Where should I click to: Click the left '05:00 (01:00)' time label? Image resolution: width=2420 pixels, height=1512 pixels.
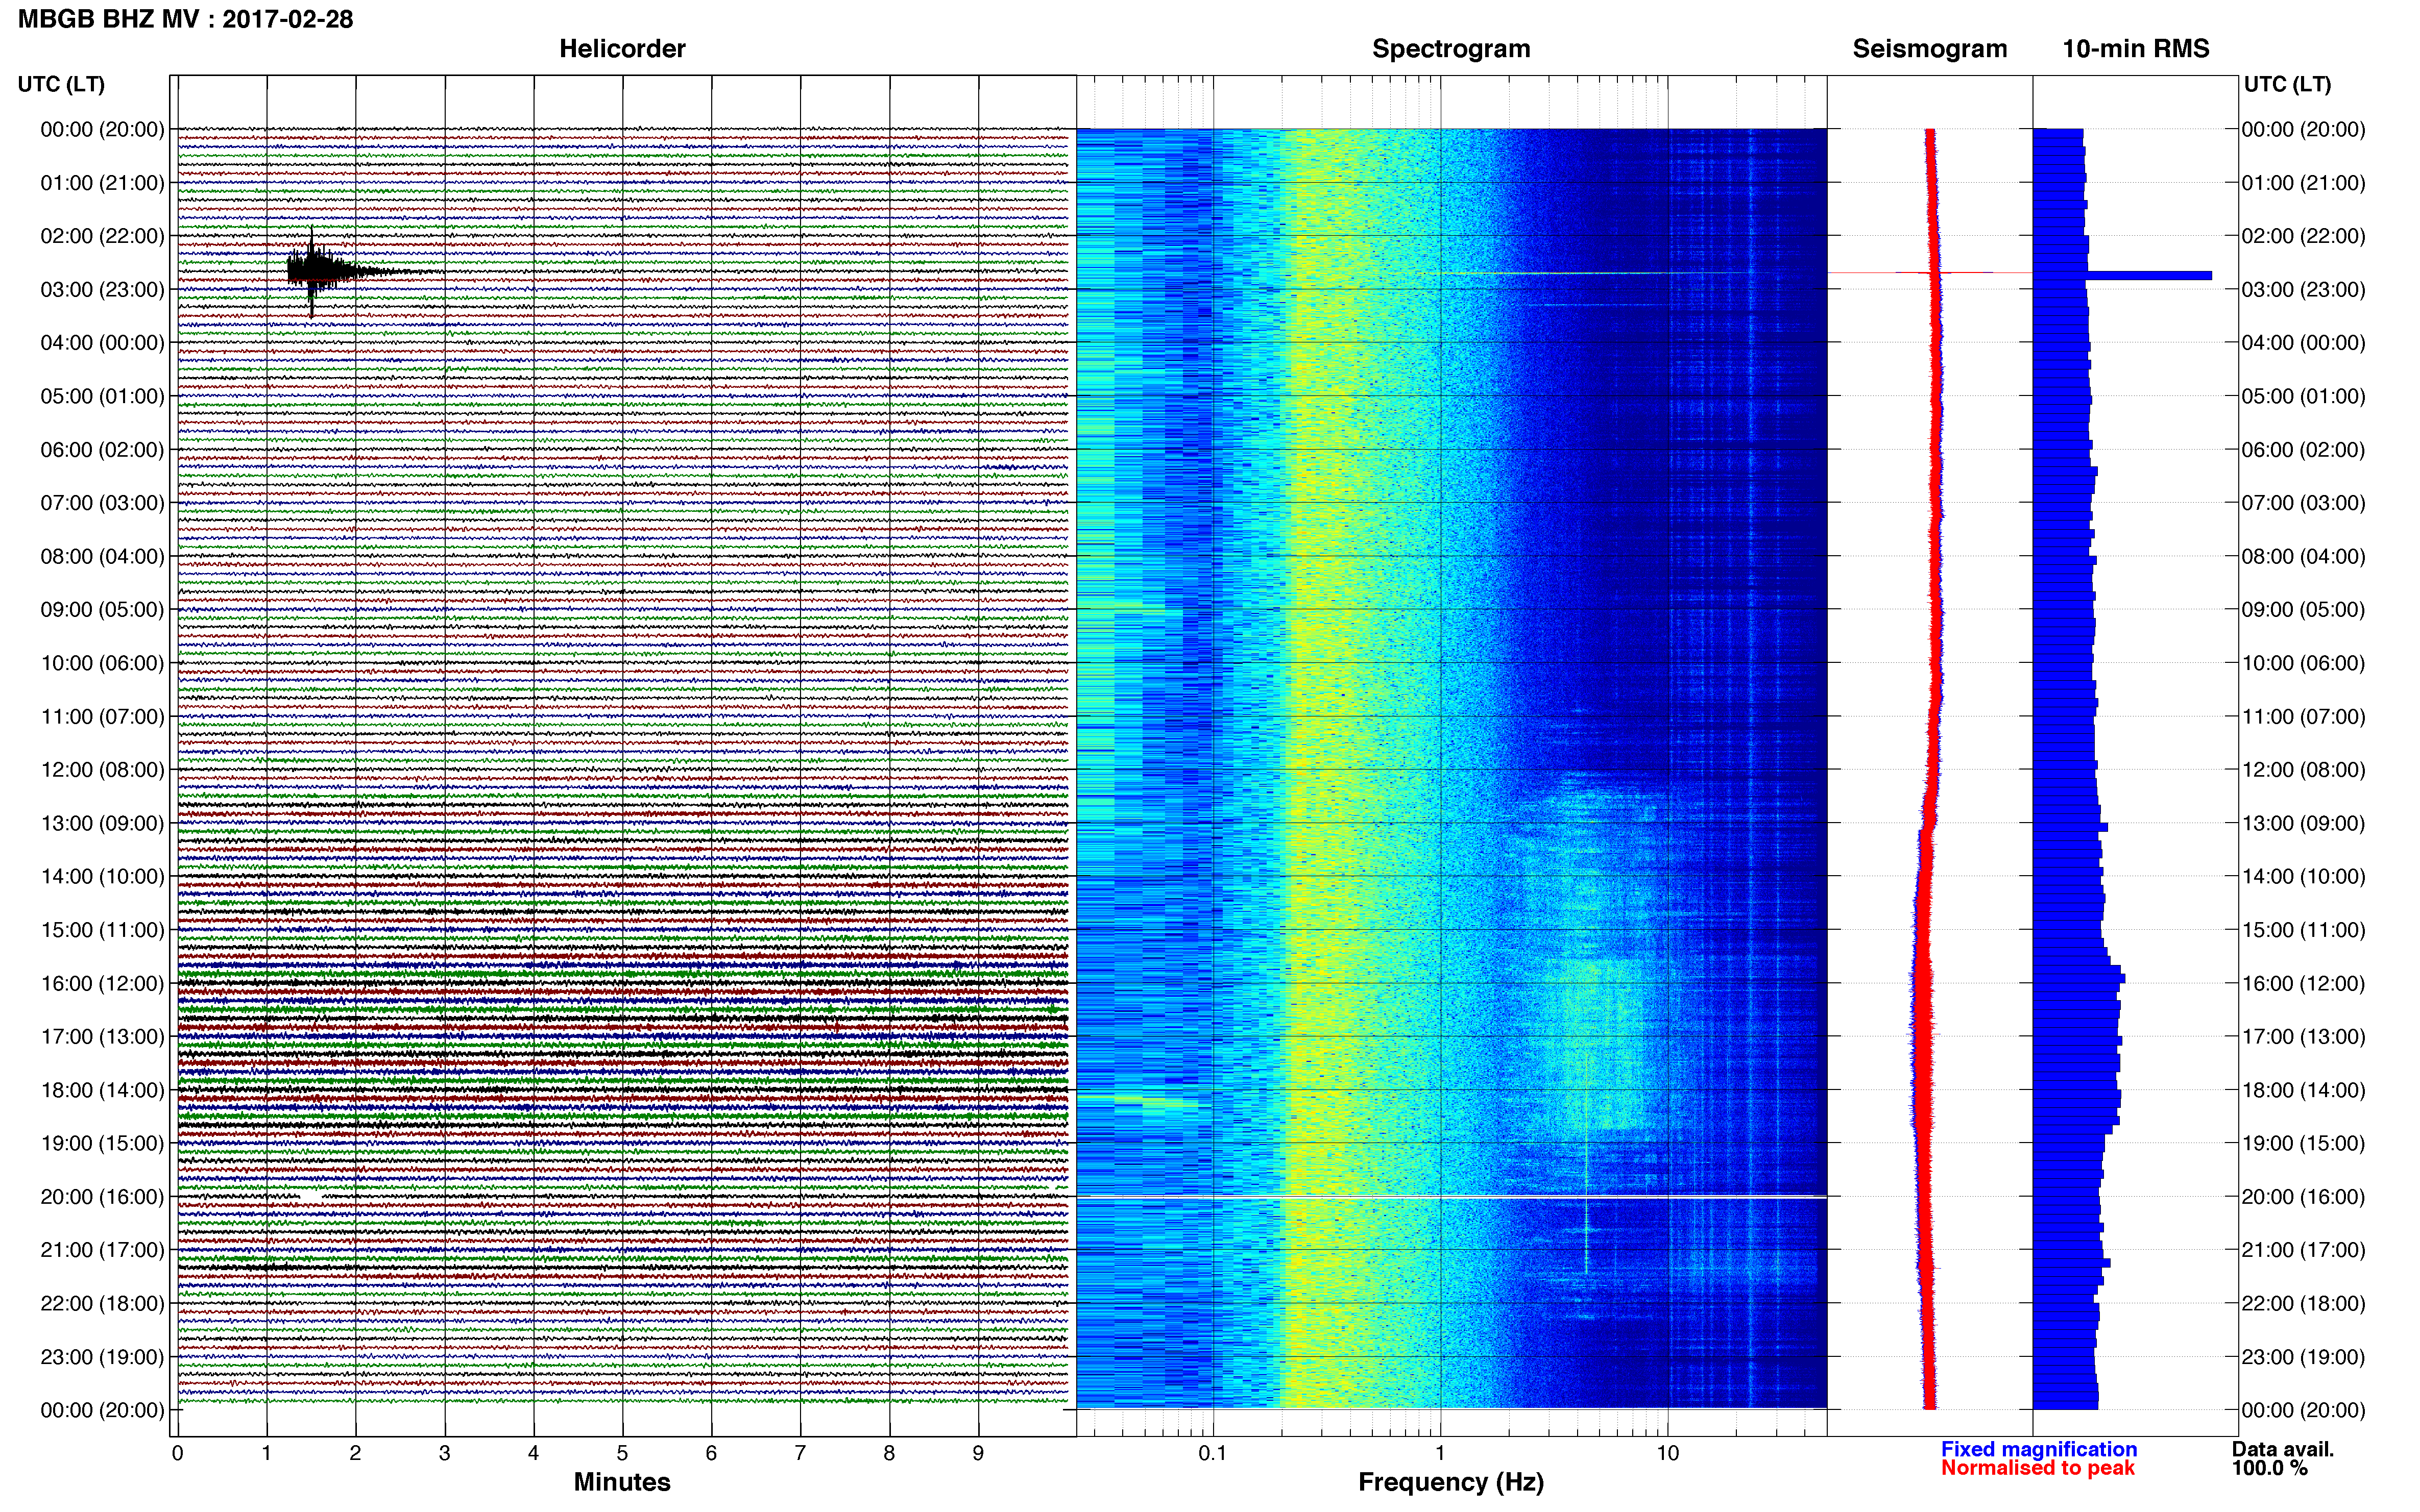[102, 397]
